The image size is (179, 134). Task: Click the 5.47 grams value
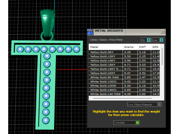point(127,73)
